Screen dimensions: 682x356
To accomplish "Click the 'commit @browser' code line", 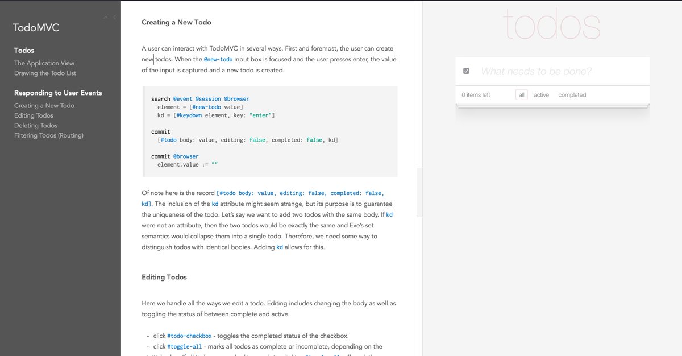I will 175,156.
